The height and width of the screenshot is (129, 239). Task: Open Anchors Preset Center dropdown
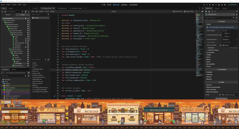(x=230, y=45)
